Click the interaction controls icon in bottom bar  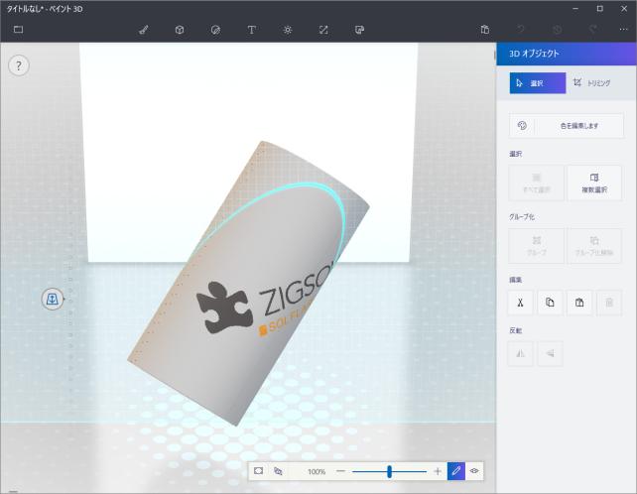(278, 471)
